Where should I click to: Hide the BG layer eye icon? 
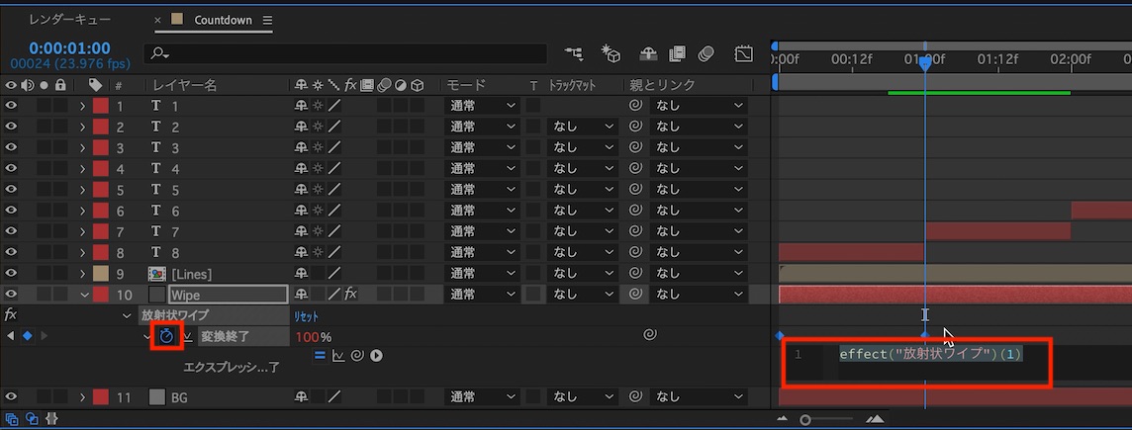pyautogui.click(x=11, y=396)
